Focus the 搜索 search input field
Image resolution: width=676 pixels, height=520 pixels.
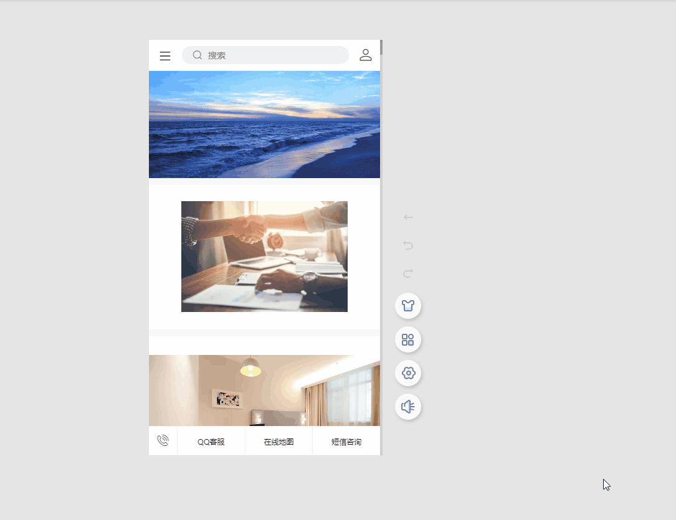point(265,55)
